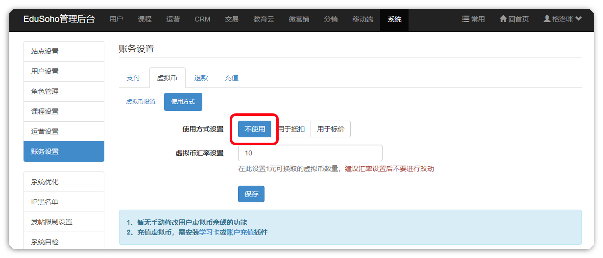The width and height of the screenshot is (603, 258).
Task: Open the 充值 tab
Action: [231, 78]
